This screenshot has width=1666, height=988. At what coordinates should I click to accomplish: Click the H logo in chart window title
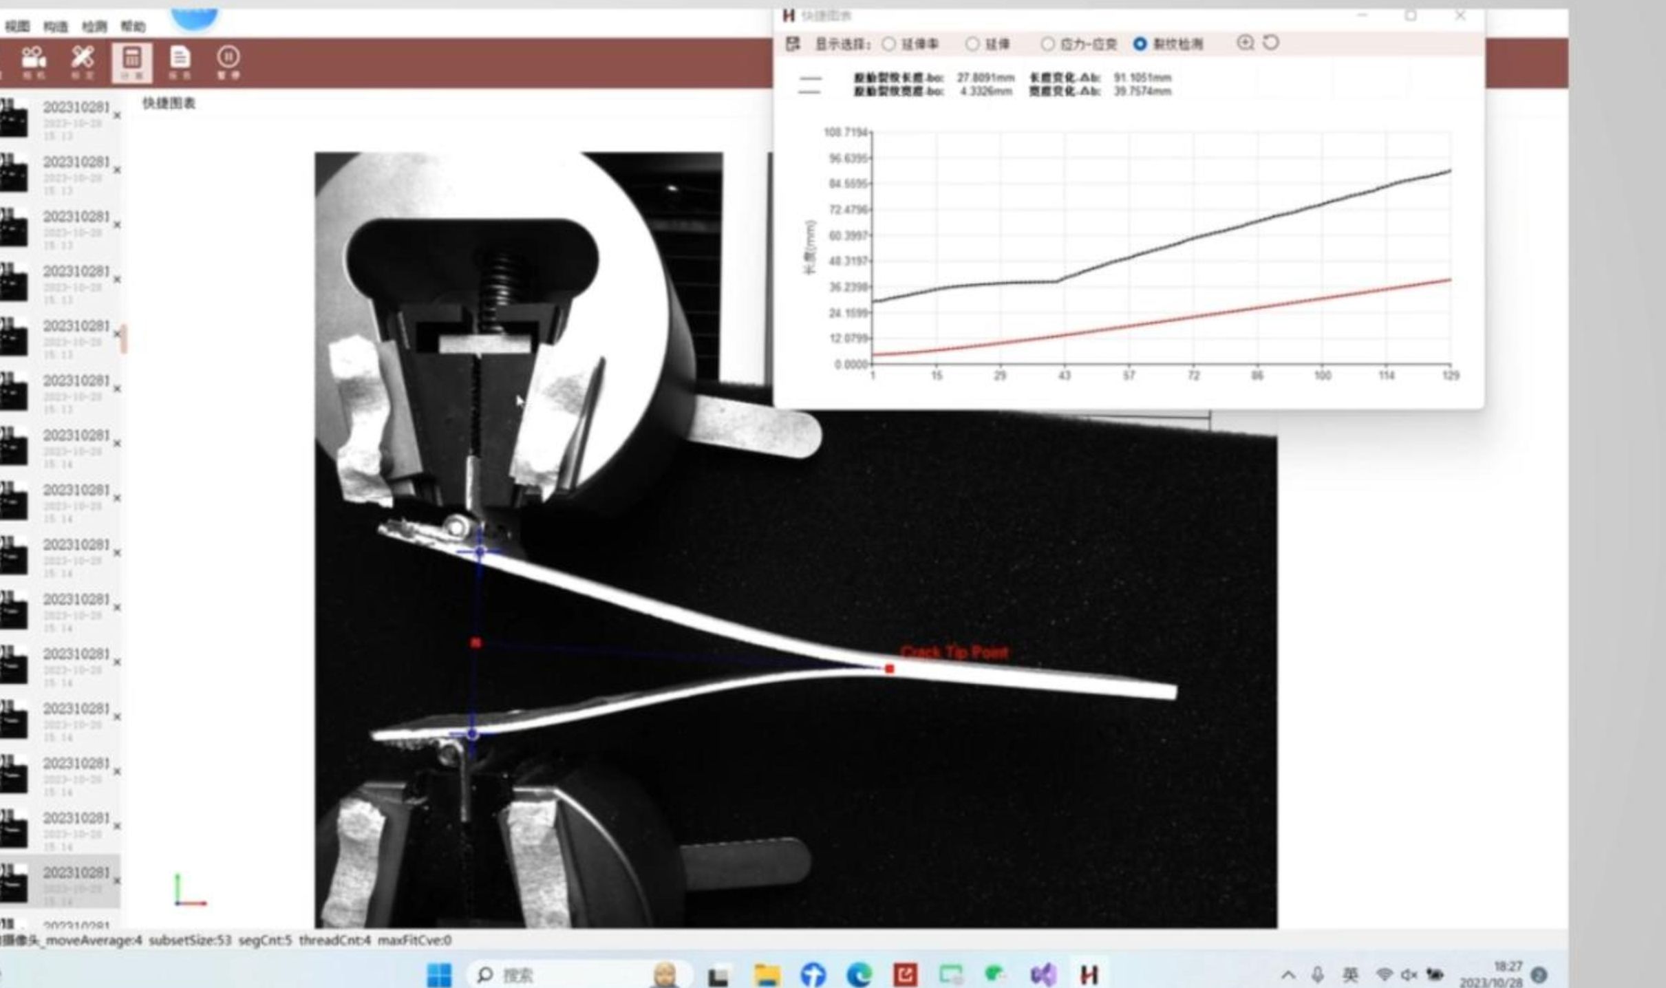click(x=789, y=15)
